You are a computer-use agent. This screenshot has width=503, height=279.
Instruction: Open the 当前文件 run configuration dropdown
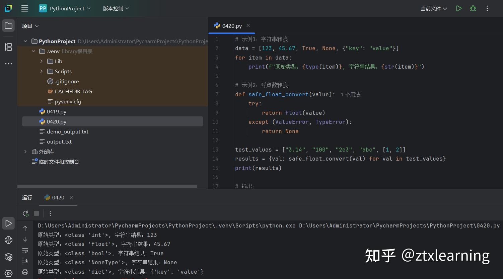pos(433,8)
